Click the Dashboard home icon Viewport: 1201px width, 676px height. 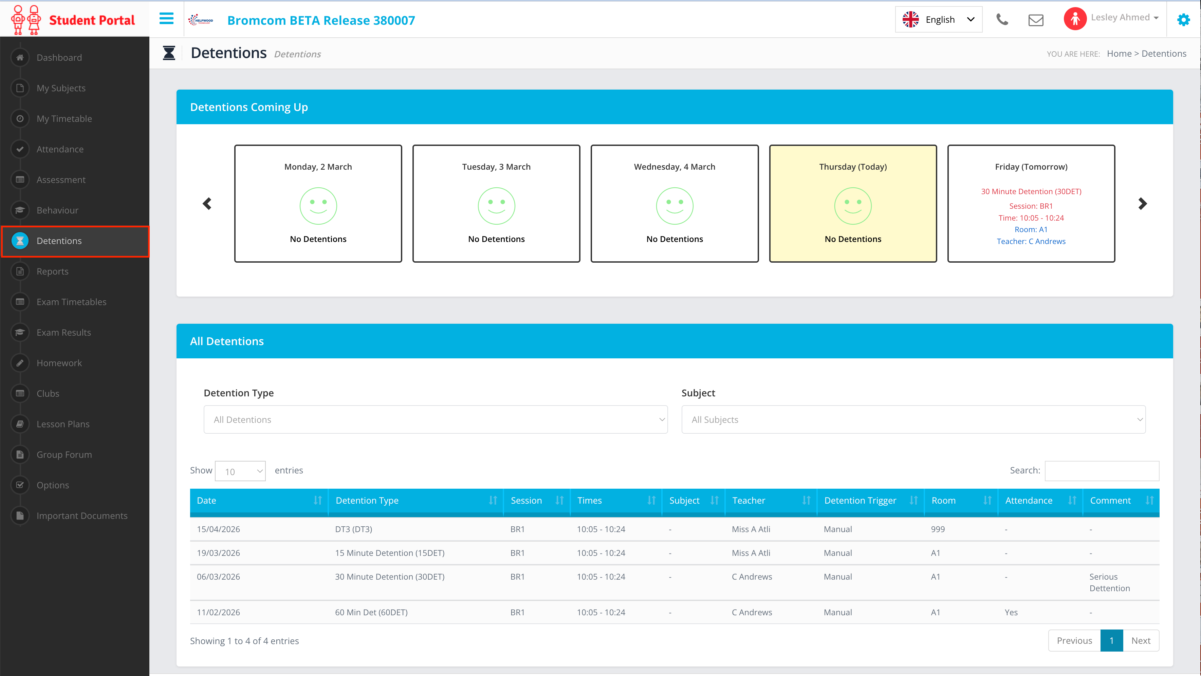(20, 57)
